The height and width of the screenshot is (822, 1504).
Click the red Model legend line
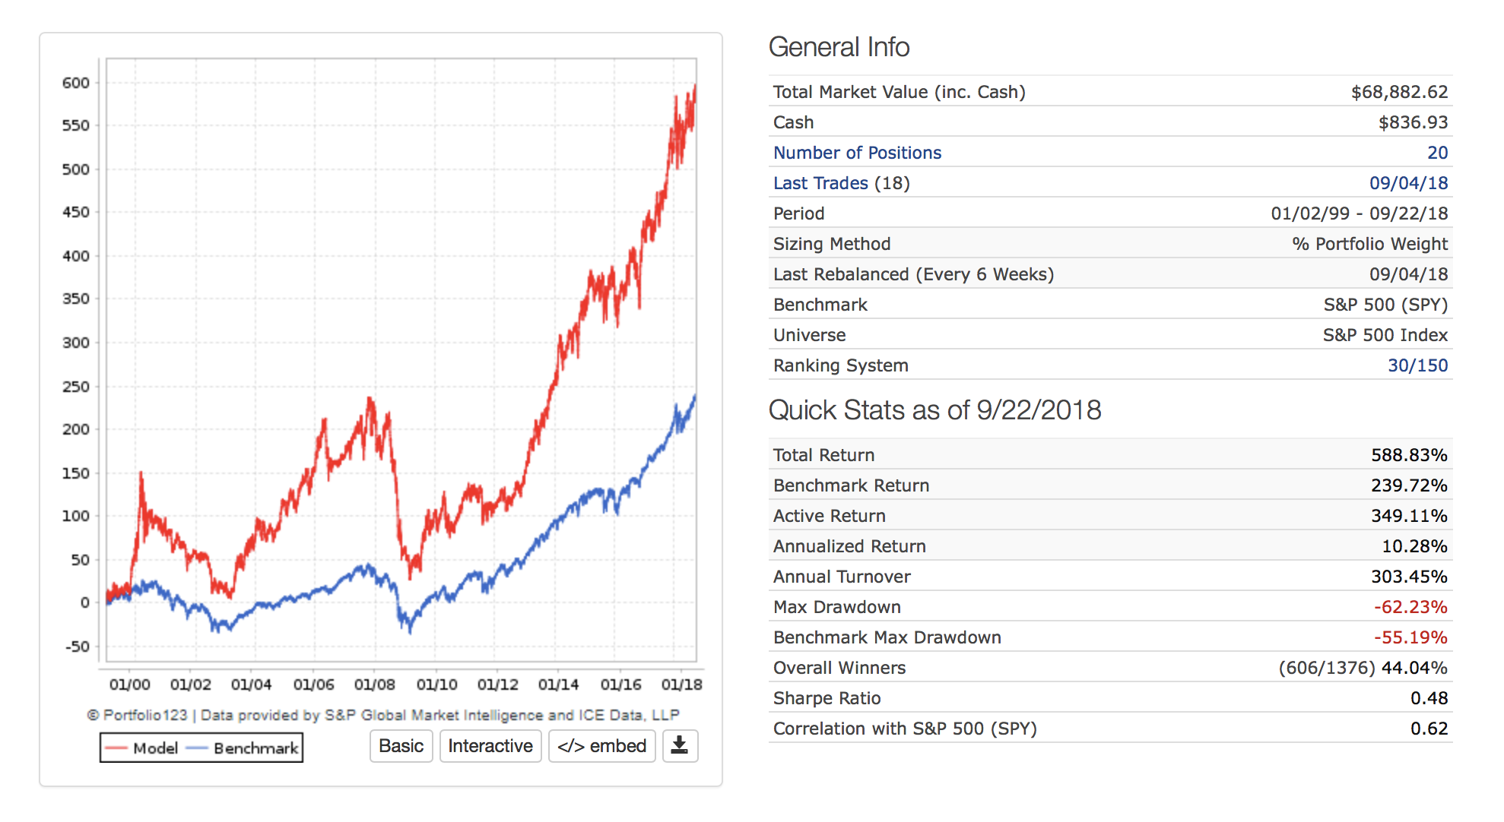click(116, 748)
